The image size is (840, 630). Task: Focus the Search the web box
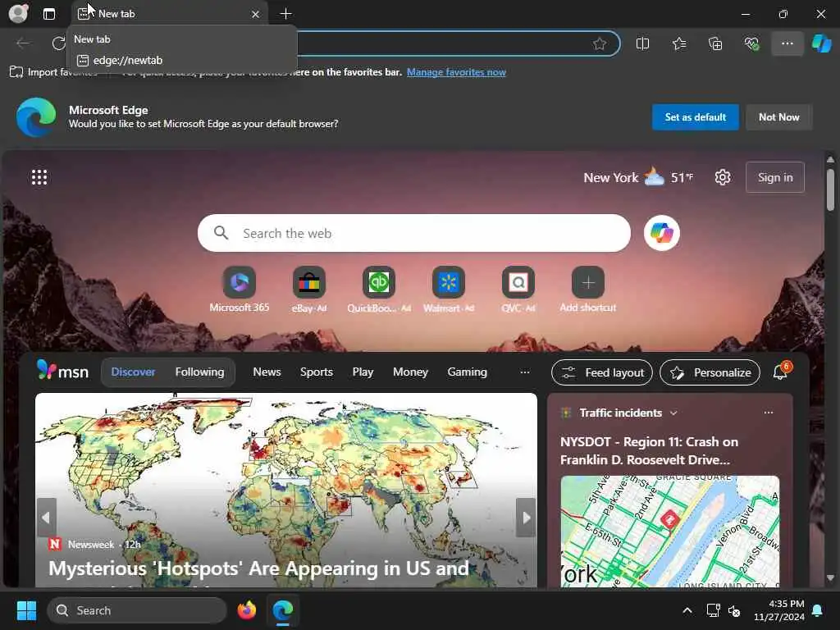pos(413,233)
